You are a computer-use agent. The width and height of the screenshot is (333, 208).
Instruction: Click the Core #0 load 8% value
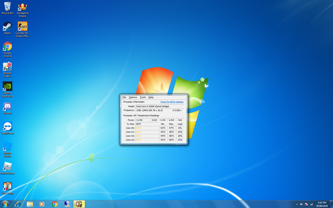[x=180, y=128]
